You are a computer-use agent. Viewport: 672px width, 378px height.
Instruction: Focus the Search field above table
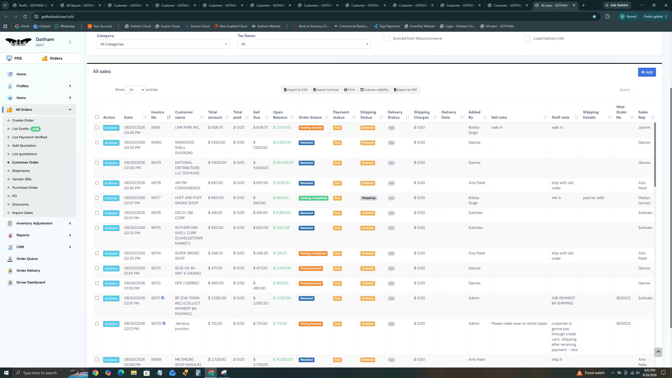[x=635, y=90]
